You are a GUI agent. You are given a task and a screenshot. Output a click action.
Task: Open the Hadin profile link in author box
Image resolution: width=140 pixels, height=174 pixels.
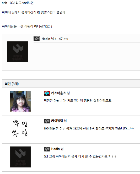[46, 39]
